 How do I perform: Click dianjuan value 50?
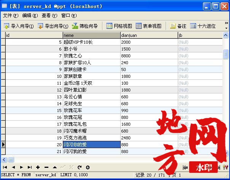[x=149, y=69]
